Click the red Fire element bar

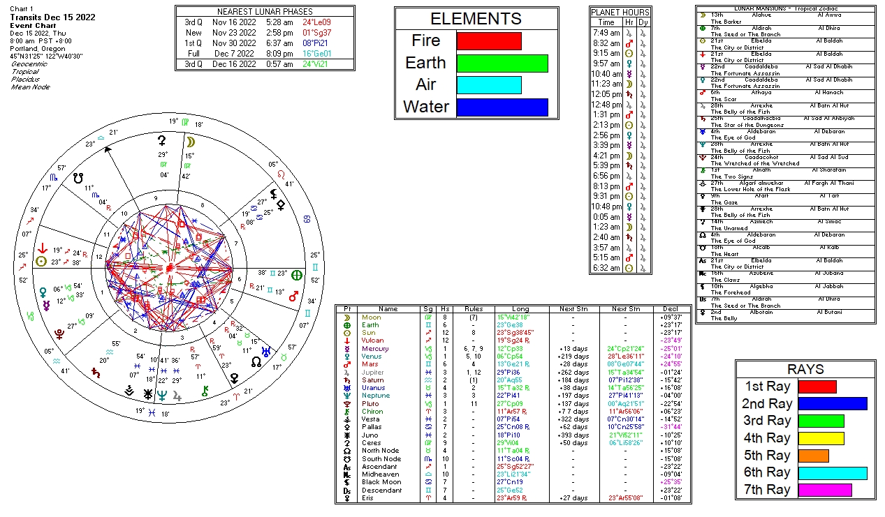(489, 41)
